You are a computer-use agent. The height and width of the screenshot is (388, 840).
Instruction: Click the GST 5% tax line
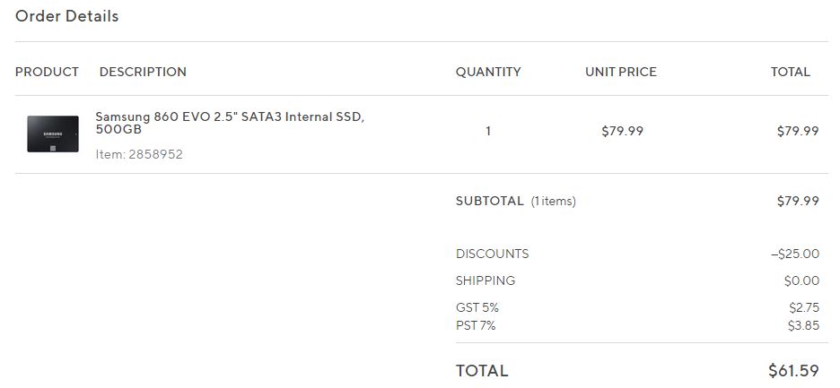click(x=477, y=307)
